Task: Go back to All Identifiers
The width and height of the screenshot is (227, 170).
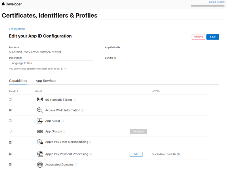Action: coord(17,29)
